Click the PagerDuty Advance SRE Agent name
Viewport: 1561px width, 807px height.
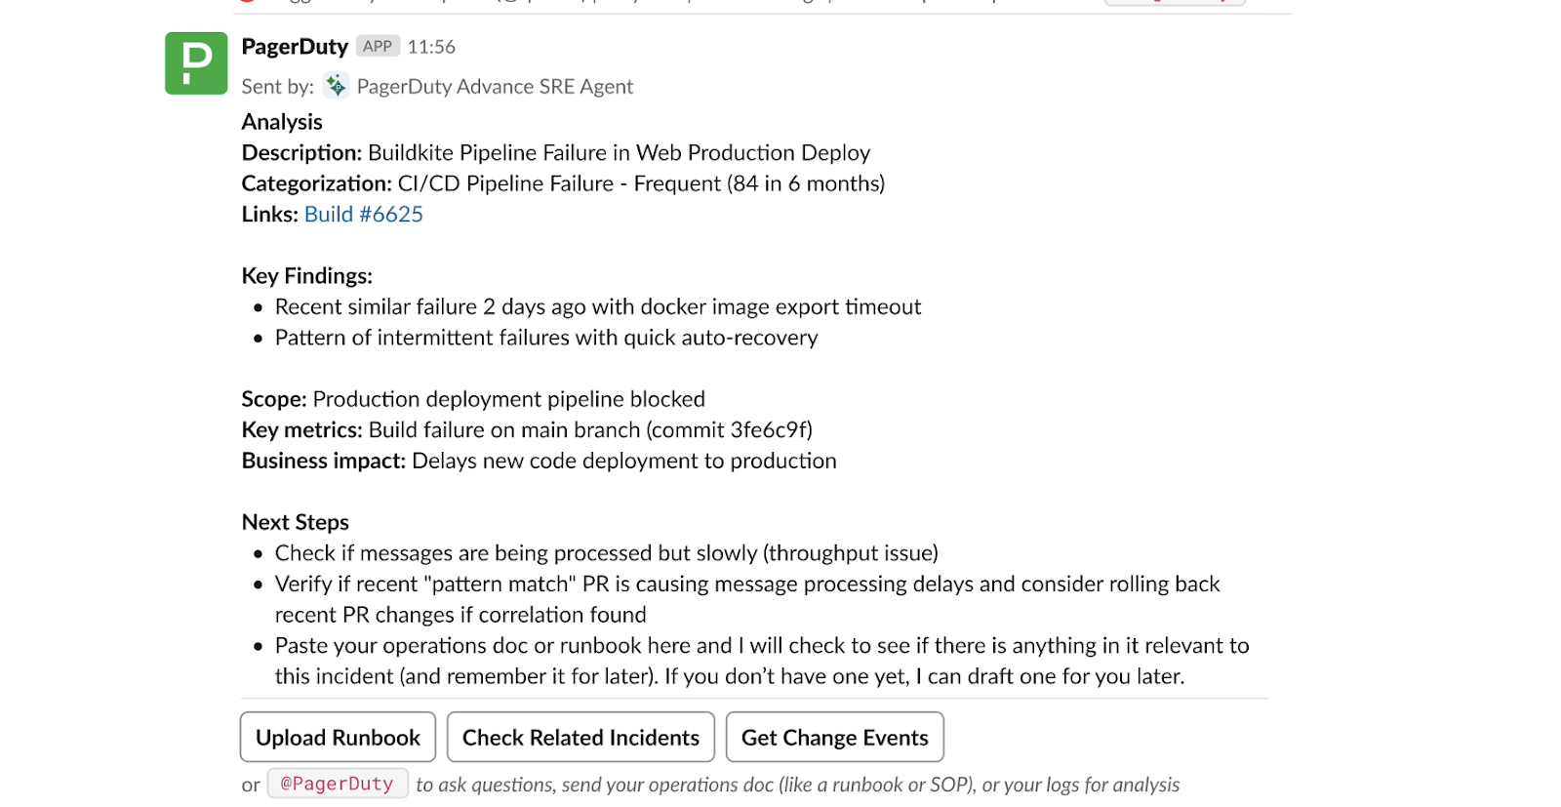494,86
